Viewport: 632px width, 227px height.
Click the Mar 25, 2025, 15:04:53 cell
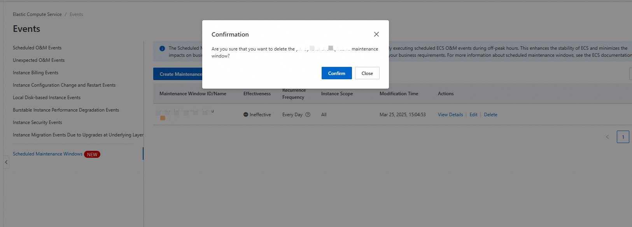tap(403, 115)
